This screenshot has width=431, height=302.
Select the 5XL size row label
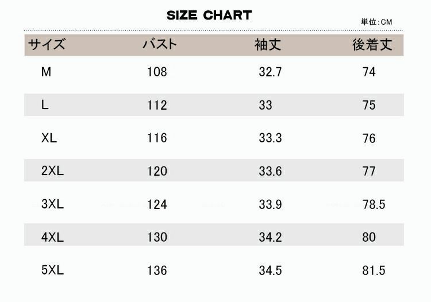tap(52, 270)
